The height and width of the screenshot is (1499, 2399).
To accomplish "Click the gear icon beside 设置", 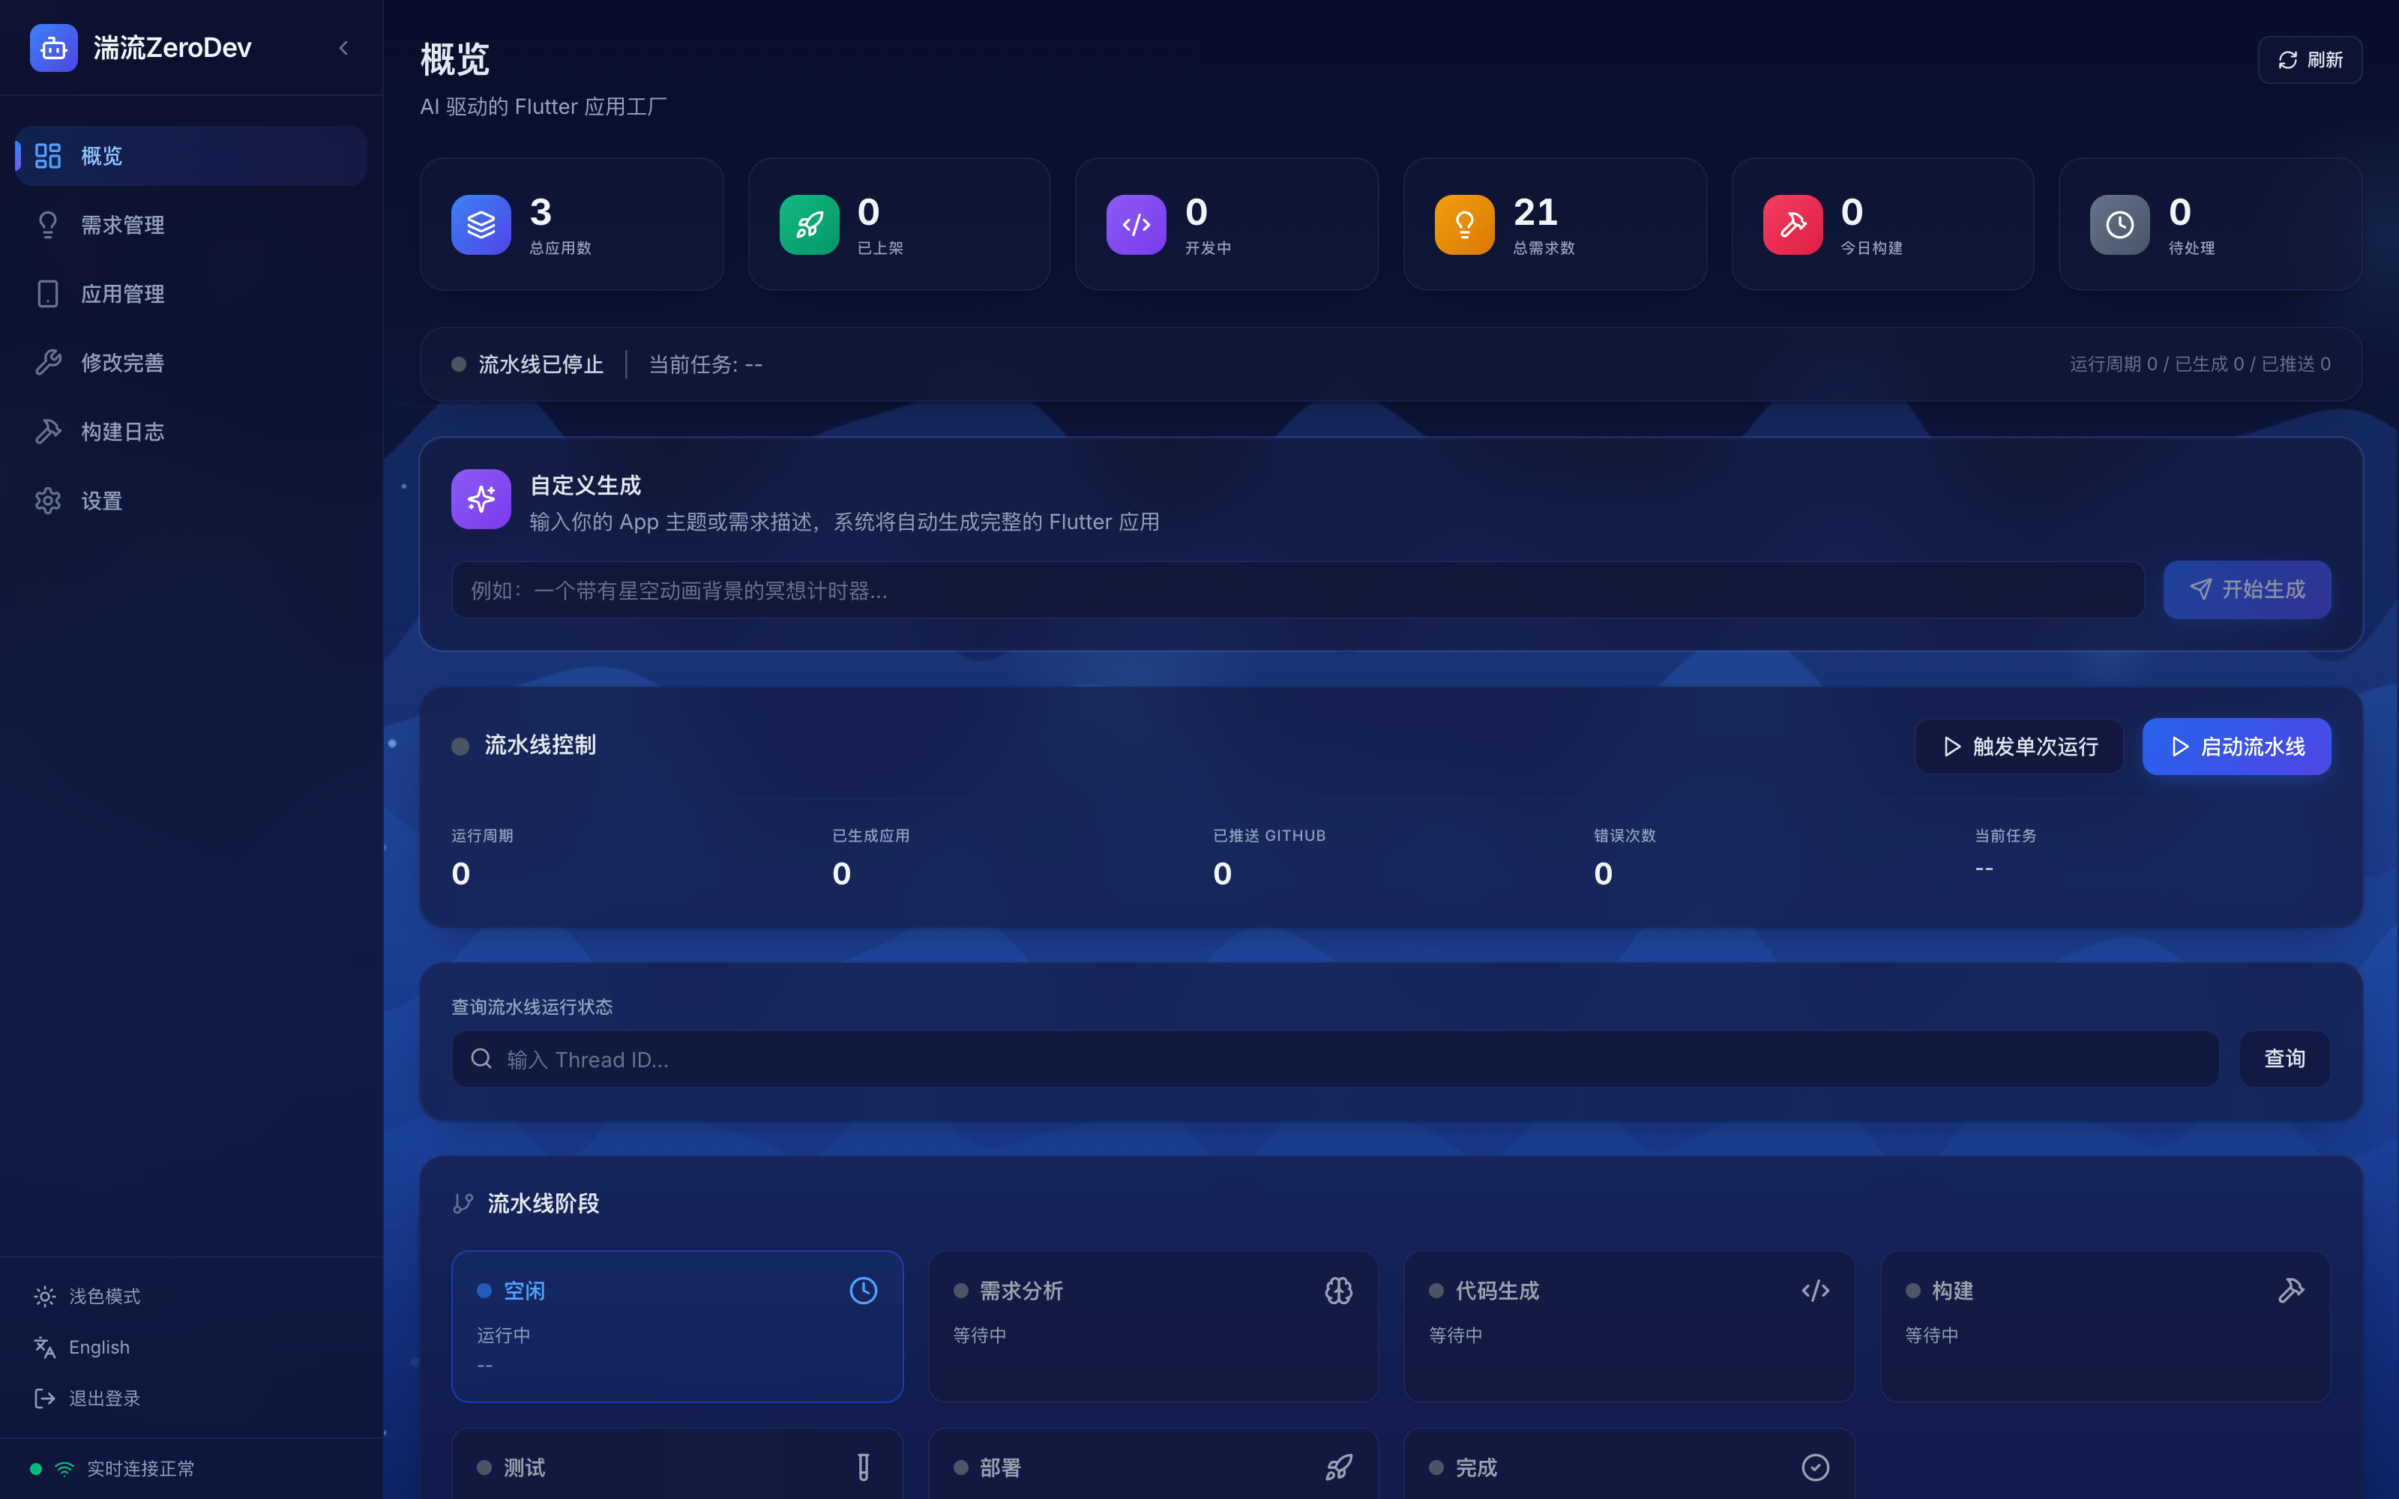I will 47,501.
